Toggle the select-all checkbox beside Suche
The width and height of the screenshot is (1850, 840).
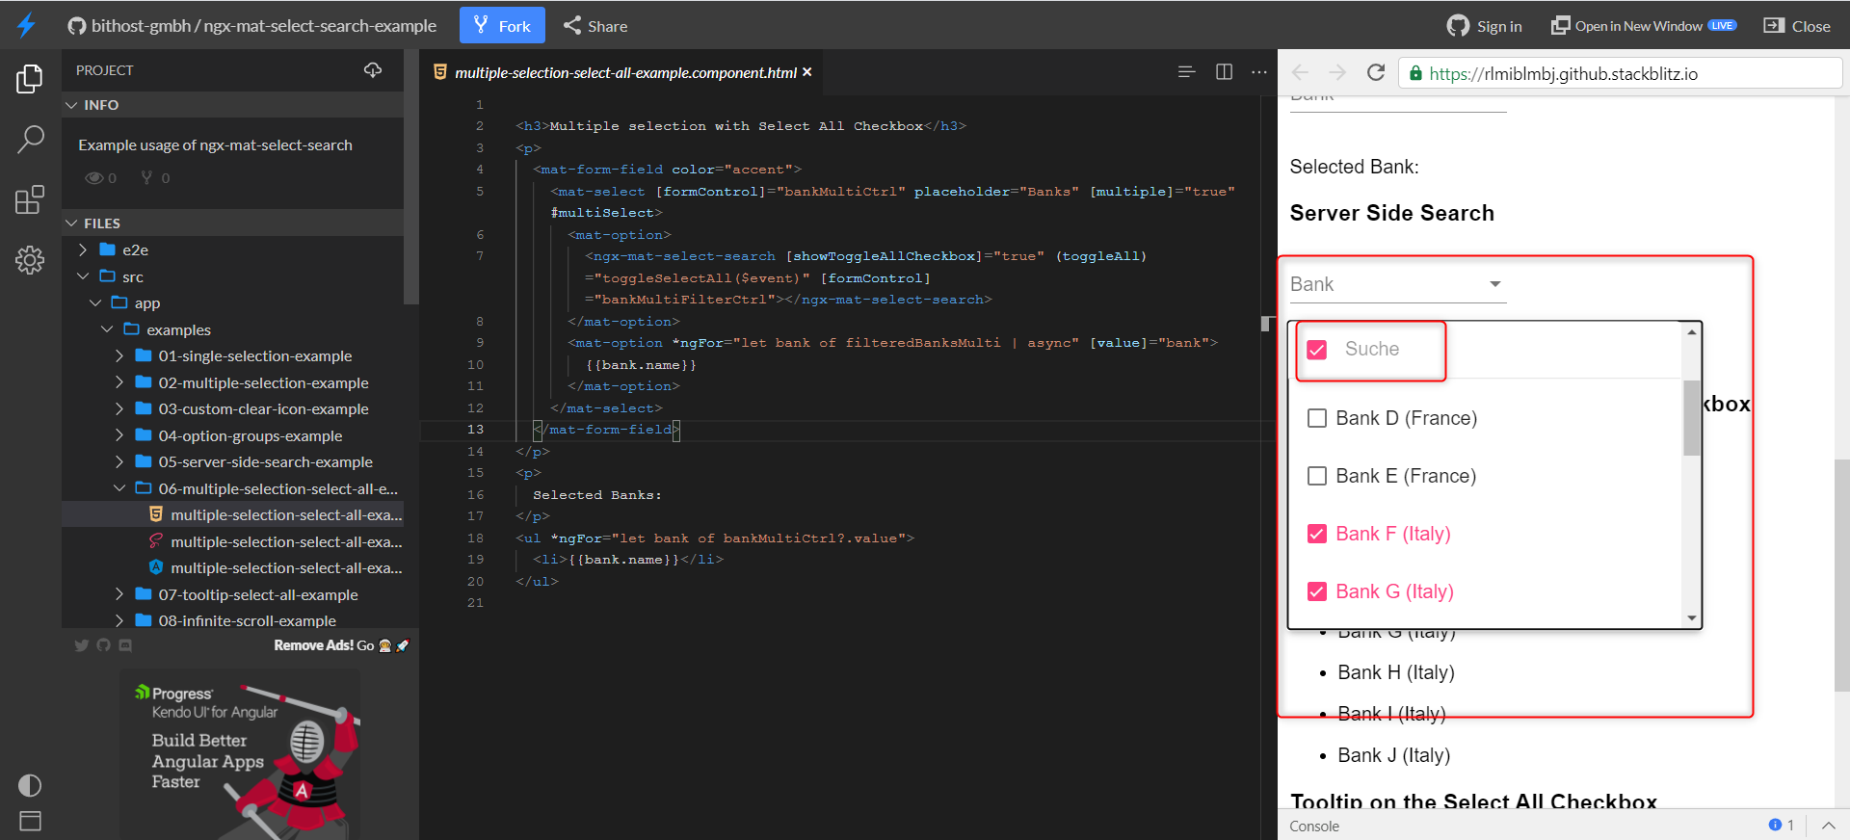point(1317,350)
